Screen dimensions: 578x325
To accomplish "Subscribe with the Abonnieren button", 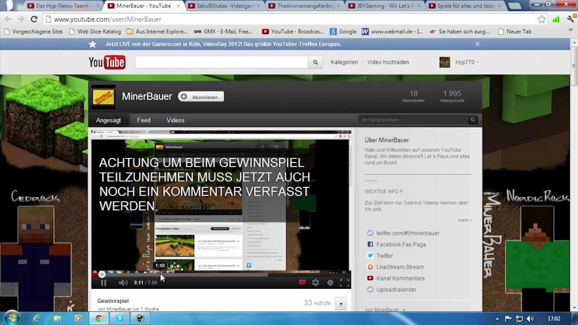I will tap(201, 97).
